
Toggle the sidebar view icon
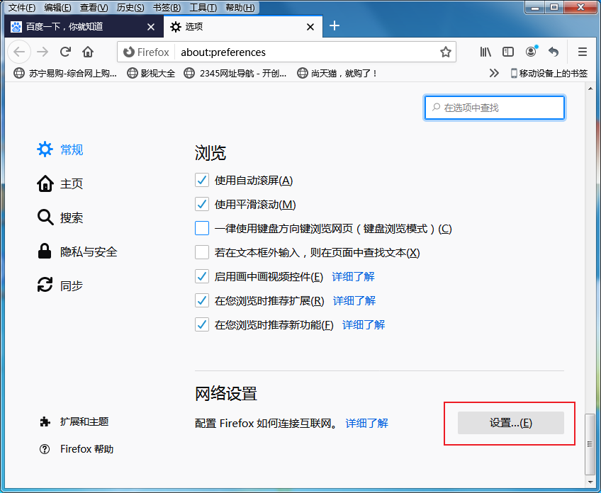click(508, 52)
